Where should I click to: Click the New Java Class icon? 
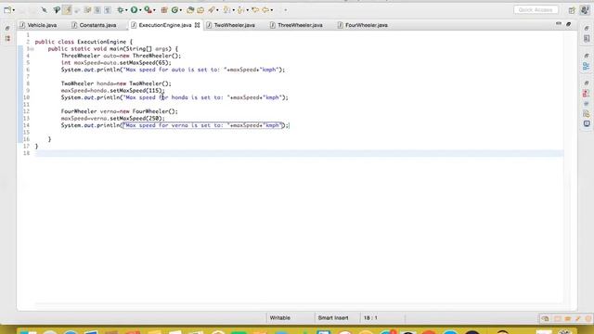tap(174, 10)
